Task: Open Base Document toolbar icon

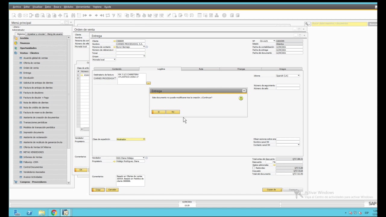Action: click(127, 15)
